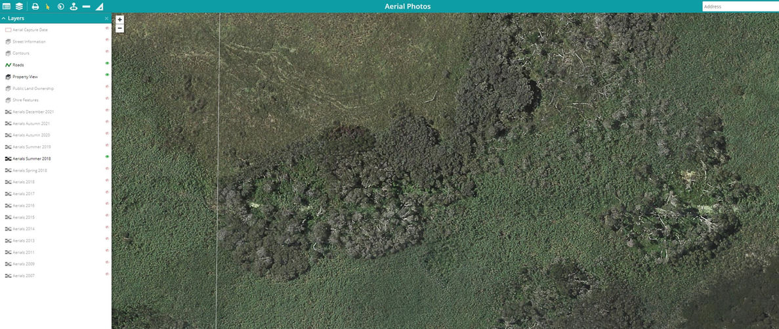Show the Contours layer eye
This screenshot has width=779, height=329.
107,51
